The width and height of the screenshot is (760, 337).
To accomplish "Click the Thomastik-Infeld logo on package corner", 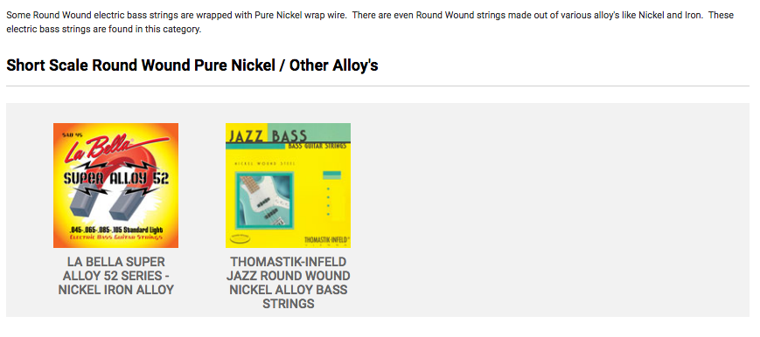I will (x=327, y=240).
